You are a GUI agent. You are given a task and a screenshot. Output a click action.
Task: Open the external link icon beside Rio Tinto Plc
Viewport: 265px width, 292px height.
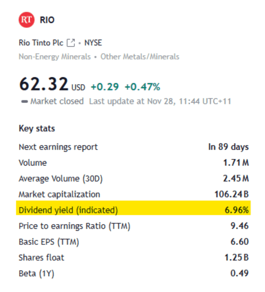(71, 43)
